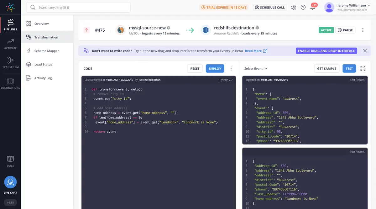Click the Search anything field
Viewport: 376px width, 209px height.
point(78,8)
